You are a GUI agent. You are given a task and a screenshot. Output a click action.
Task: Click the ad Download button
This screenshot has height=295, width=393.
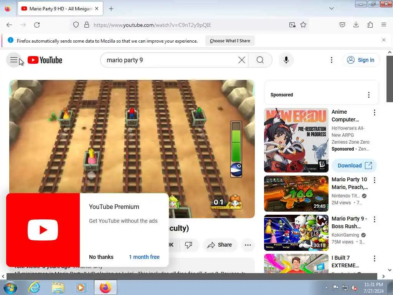coord(354,166)
